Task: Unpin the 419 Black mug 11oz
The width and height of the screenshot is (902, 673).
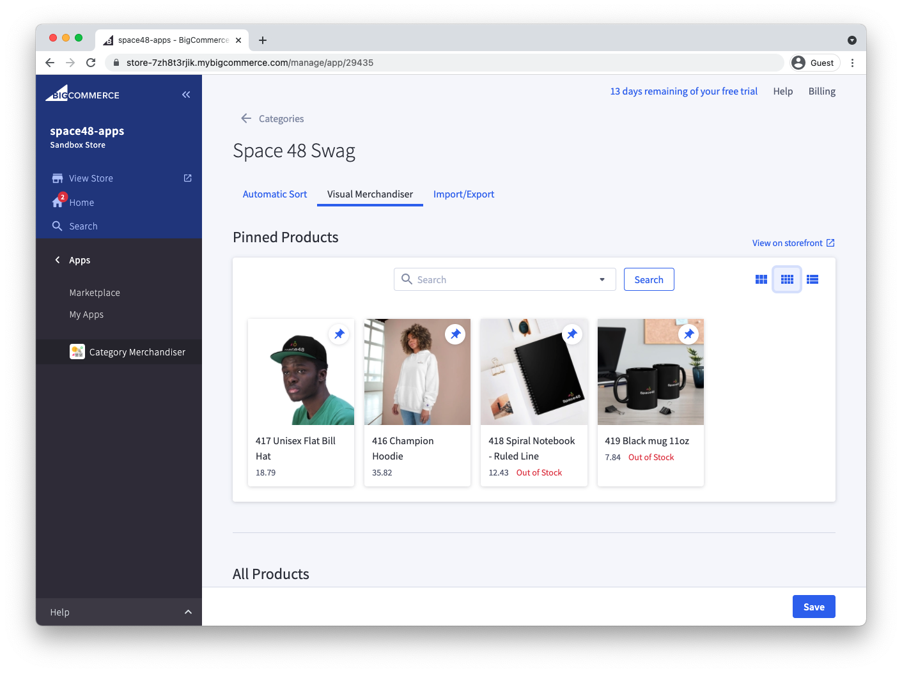Action: [688, 334]
